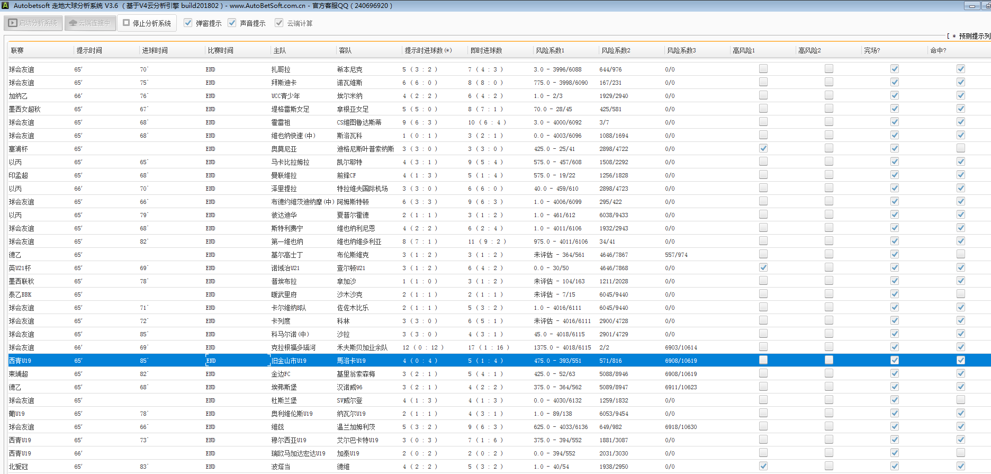Click the 预测提示列 label at top right
Viewport: 991px width, 474px height.
point(974,36)
